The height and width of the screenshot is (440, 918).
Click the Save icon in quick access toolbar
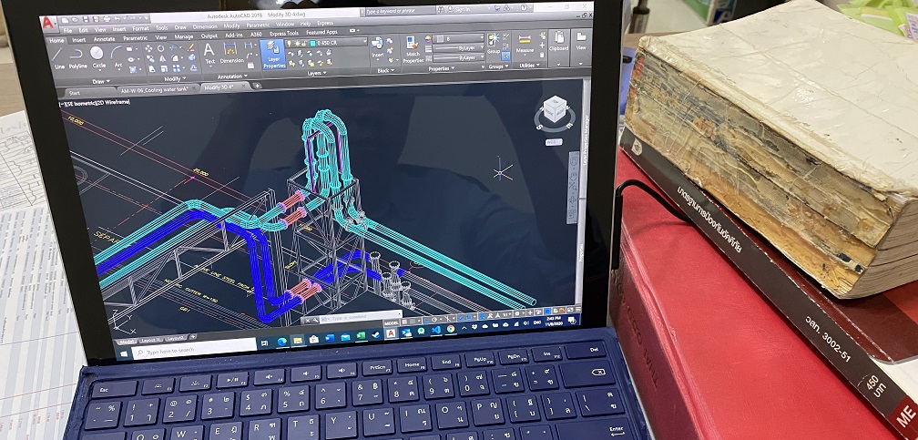click(x=86, y=20)
